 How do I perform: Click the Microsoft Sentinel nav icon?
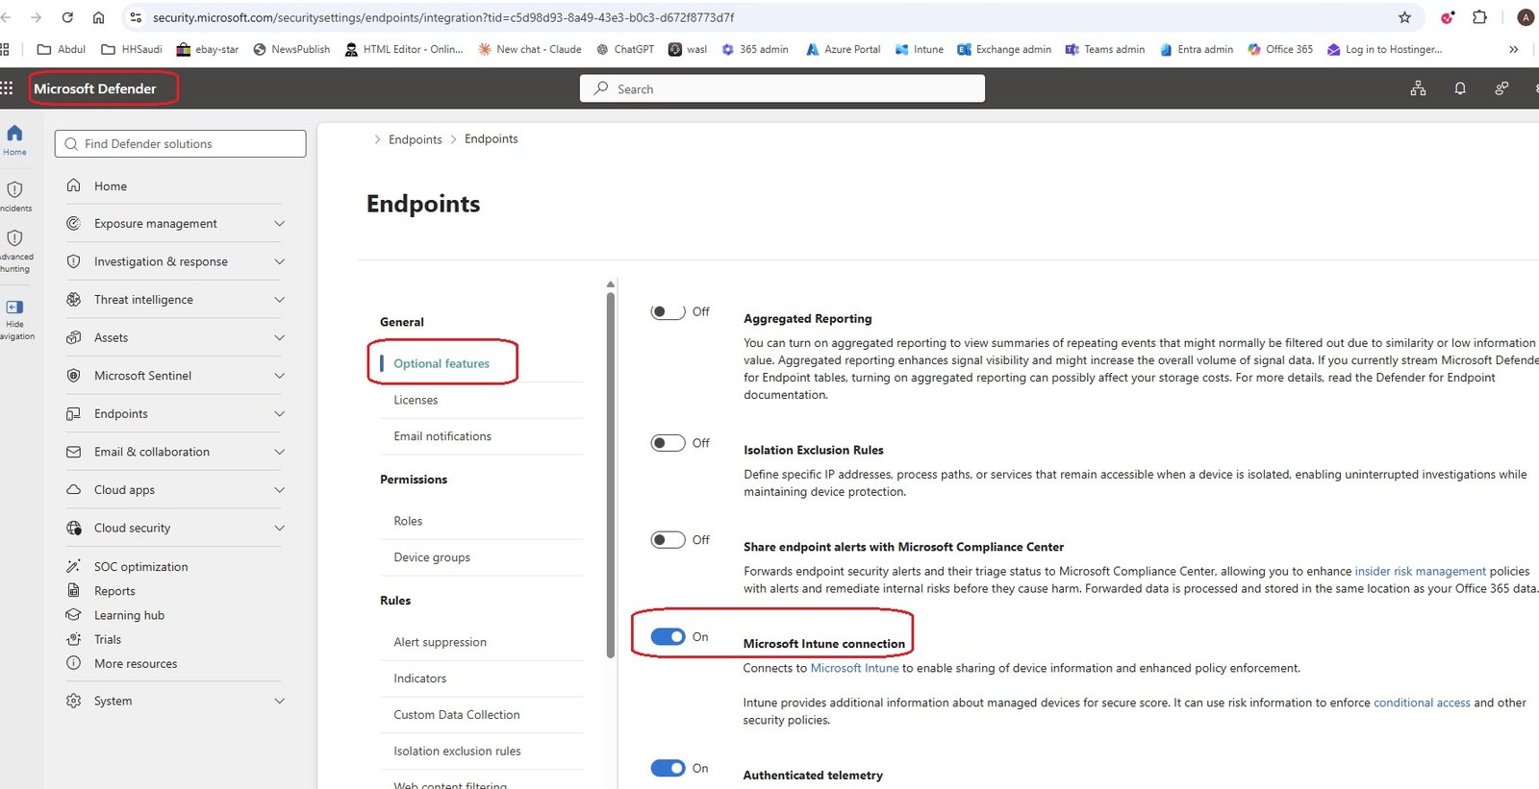73,376
